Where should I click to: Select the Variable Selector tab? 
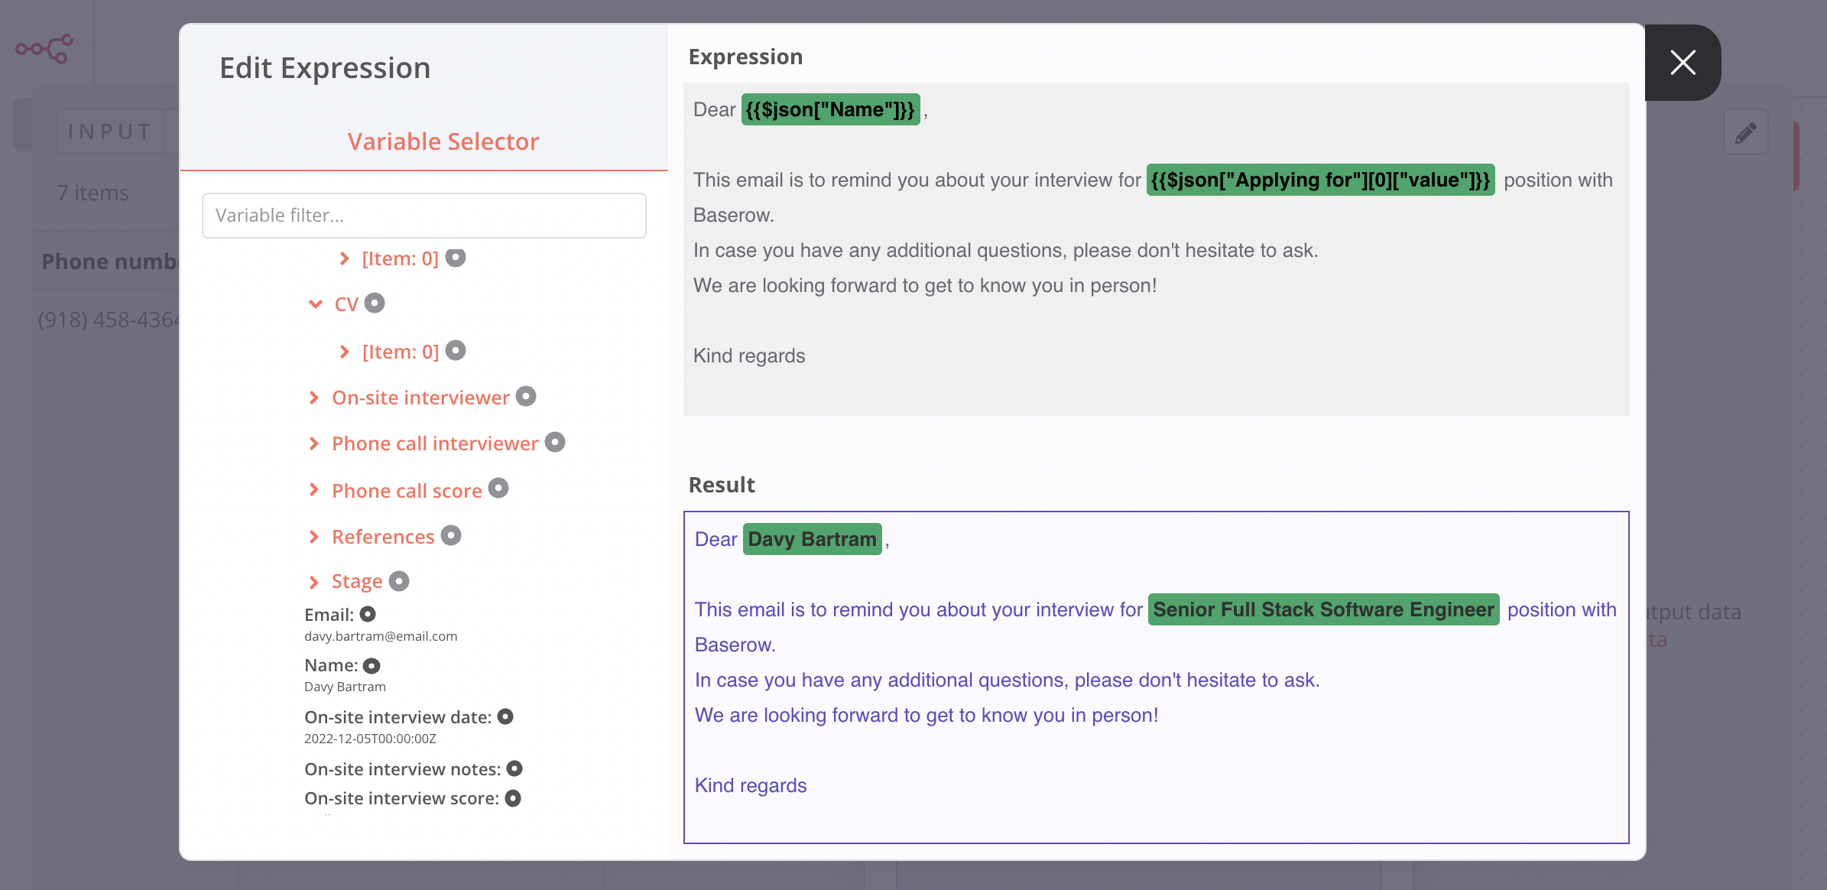(443, 141)
